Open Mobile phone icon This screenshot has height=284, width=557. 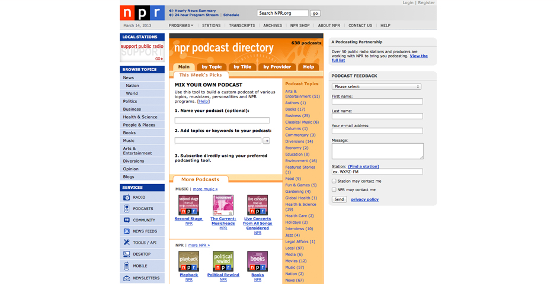tap(126, 266)
